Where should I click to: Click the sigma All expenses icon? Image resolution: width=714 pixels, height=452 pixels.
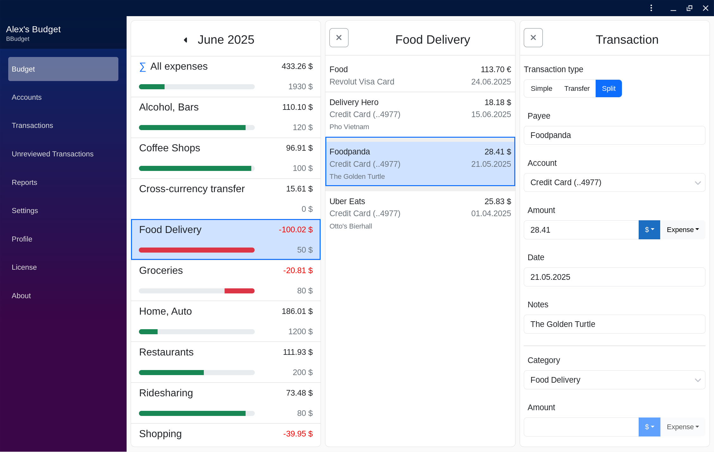click(x=142, y=67)
